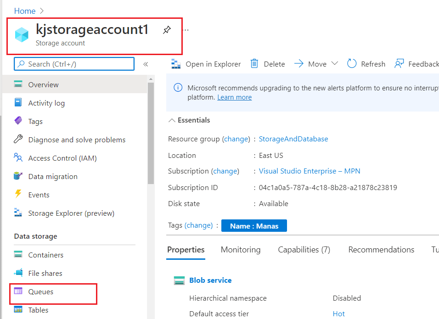Viewport: 439px width, 319px height.
Task: Click the sidebar scroll up arrow
Action: tap(151, 79)
